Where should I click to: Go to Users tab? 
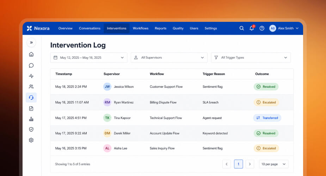[194, 28]
